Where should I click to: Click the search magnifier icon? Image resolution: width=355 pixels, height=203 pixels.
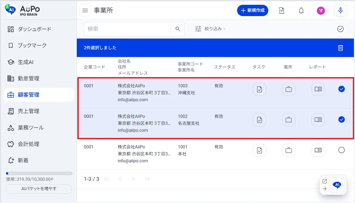(178, 29)
